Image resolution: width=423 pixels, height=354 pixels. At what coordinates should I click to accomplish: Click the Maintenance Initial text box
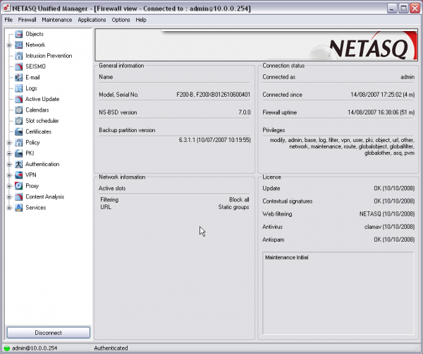[x=338, y=293]
